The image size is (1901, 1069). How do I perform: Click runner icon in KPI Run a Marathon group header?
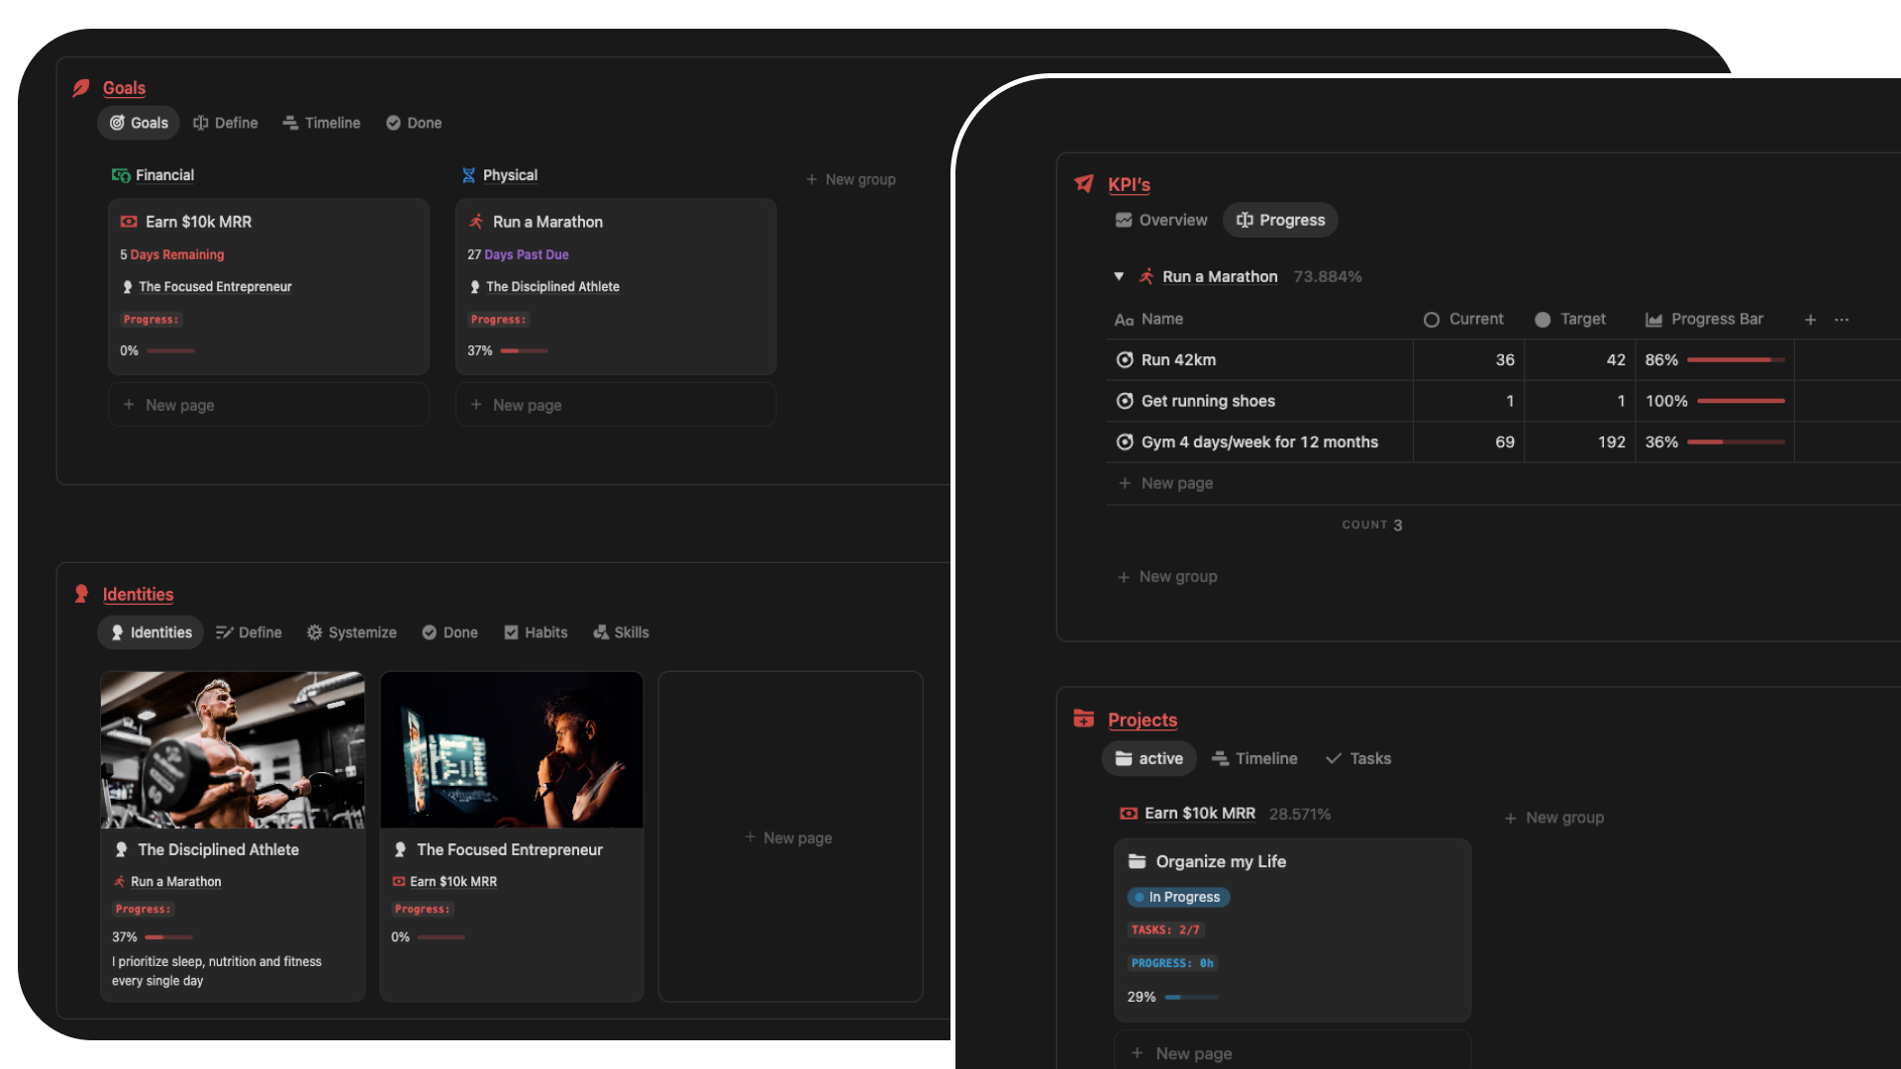pyautogui.click(x=1147, y=276)
